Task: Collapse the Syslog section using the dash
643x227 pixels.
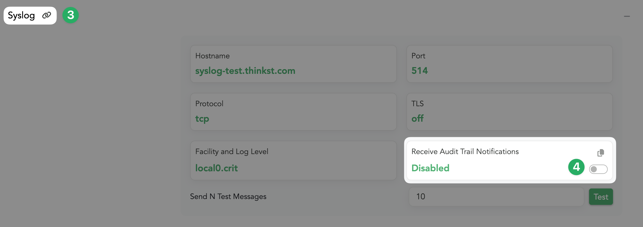Action: click(627, 16)
